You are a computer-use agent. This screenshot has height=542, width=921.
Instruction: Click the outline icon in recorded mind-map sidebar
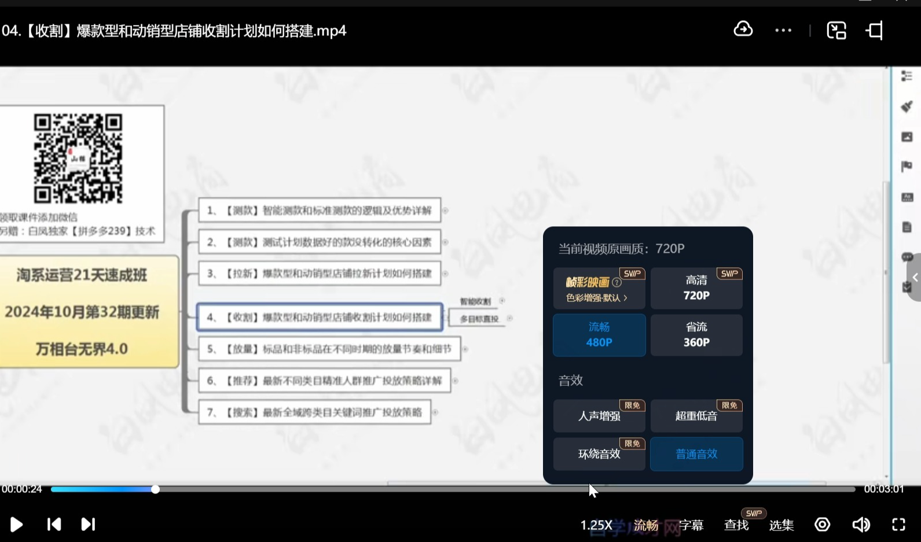(907, 76)
